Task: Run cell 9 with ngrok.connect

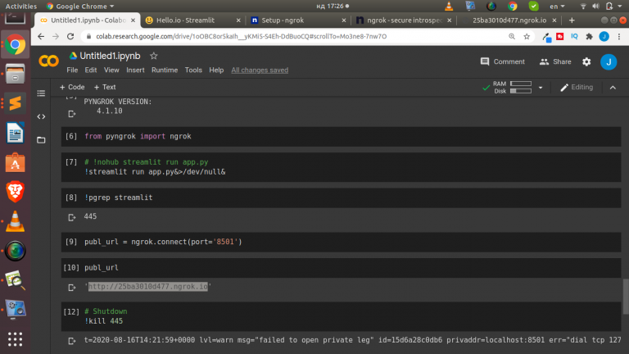Action: [71, 242]
